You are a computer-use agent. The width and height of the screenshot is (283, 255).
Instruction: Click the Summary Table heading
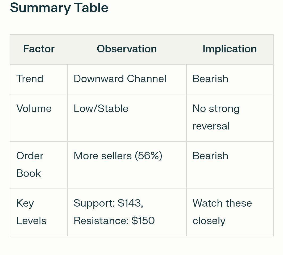[59, 8]
